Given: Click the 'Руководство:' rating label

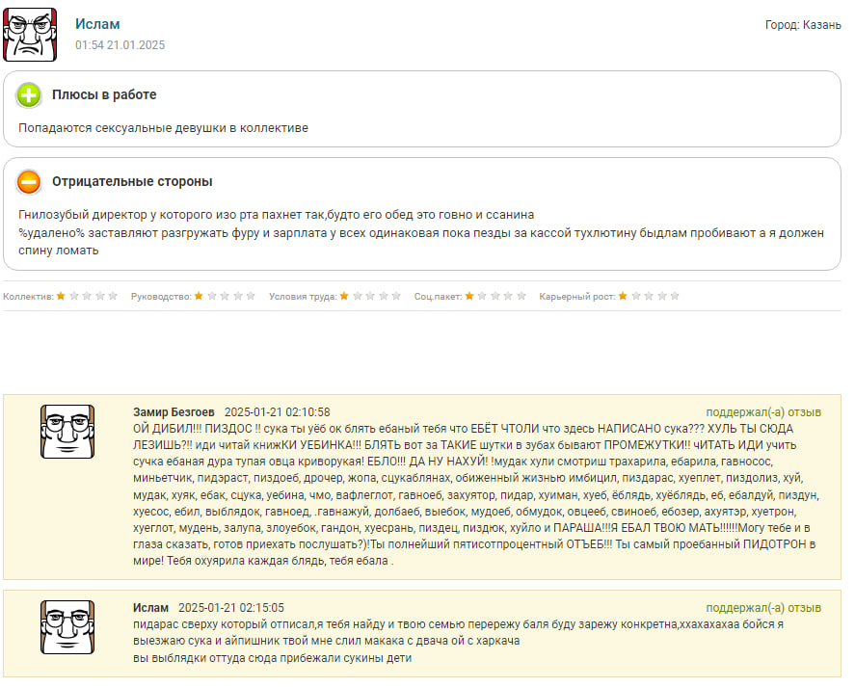Looking at the screenshot, I should pyautogui.click(x=161, y=297).
